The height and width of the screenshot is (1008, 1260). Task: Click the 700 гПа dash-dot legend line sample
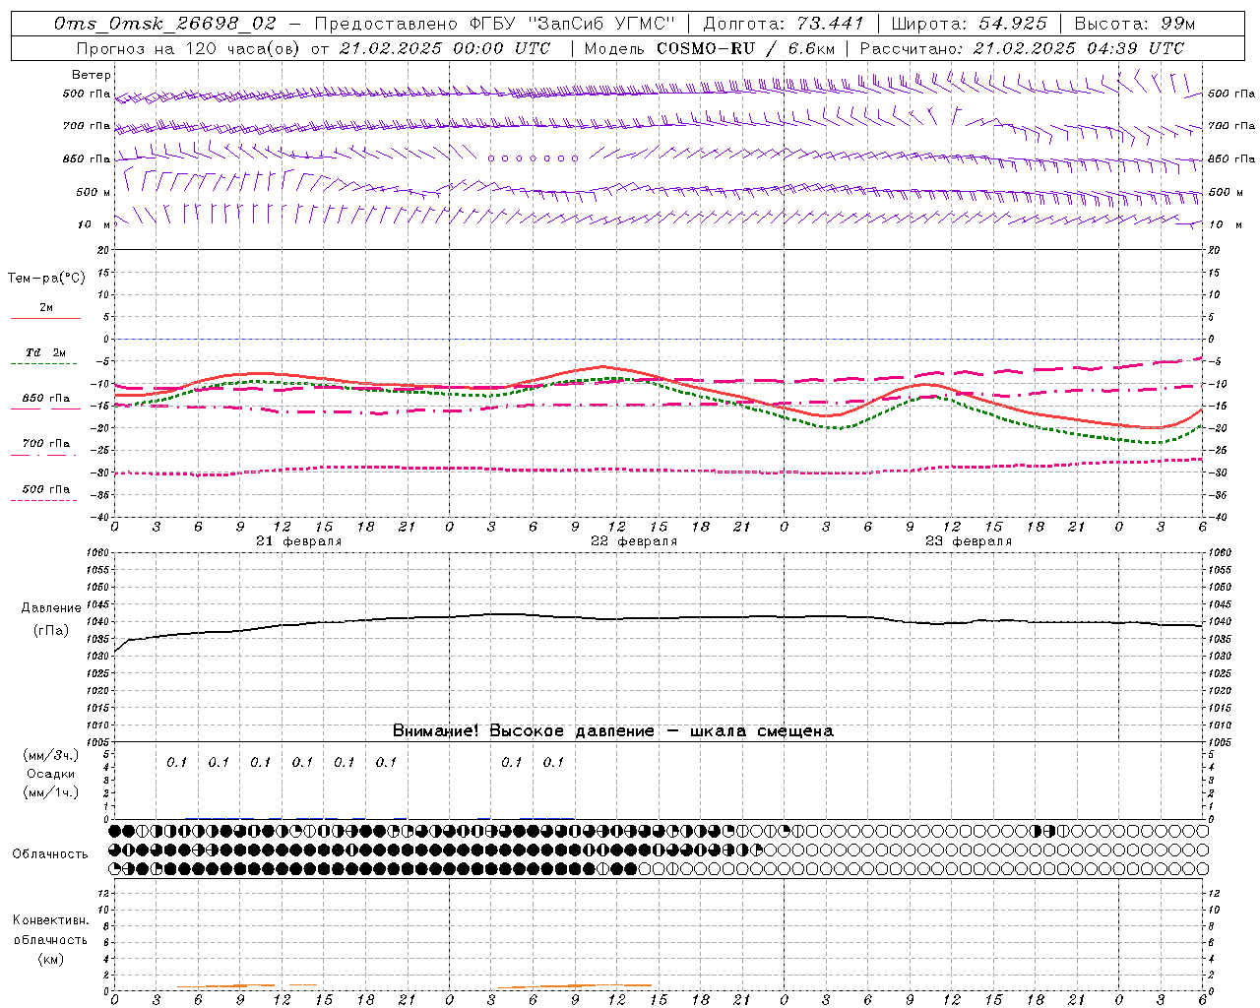click(x=45, y=455)
